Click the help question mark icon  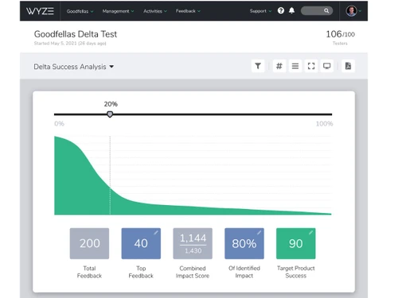[281, 10]
